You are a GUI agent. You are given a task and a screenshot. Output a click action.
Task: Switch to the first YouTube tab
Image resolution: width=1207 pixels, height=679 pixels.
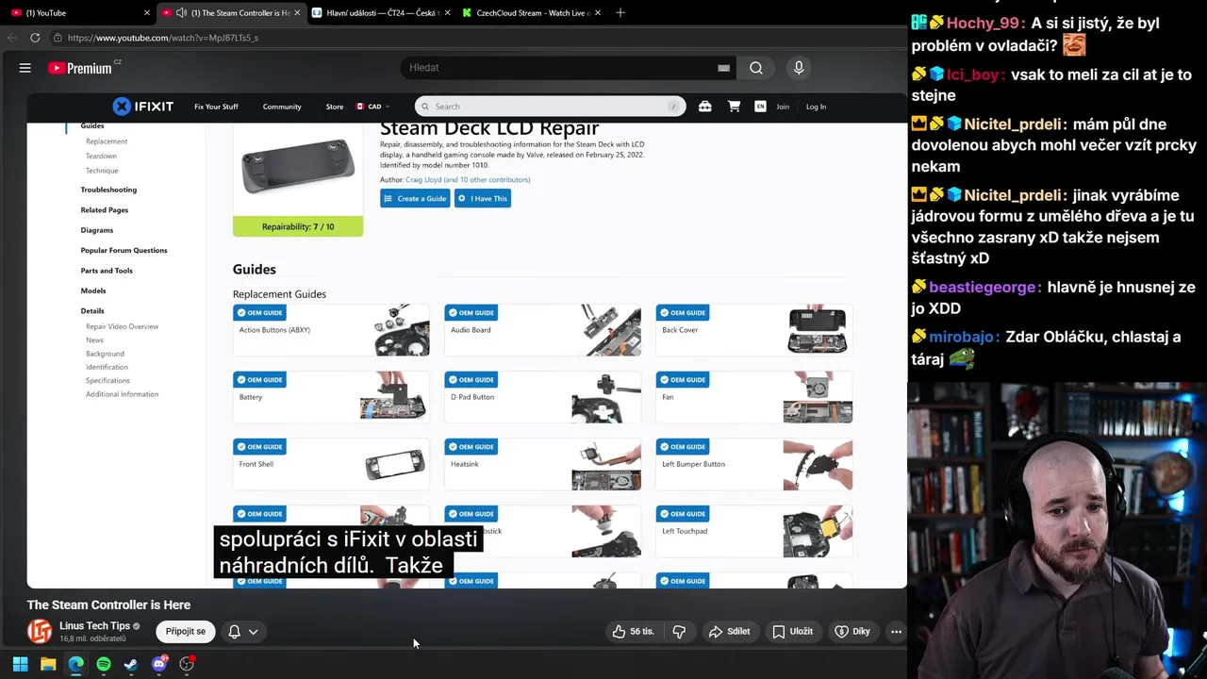coord(78,13)
